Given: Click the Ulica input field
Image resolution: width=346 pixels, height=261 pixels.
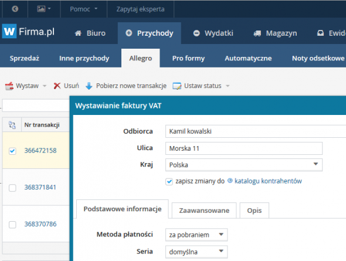Looking at the screenshot, I should (244, 148).
